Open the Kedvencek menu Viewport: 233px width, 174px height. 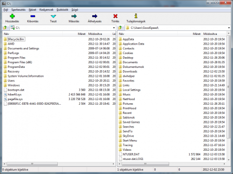(47, 10)
